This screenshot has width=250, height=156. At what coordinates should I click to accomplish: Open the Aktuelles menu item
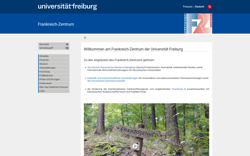pos(54,56)
